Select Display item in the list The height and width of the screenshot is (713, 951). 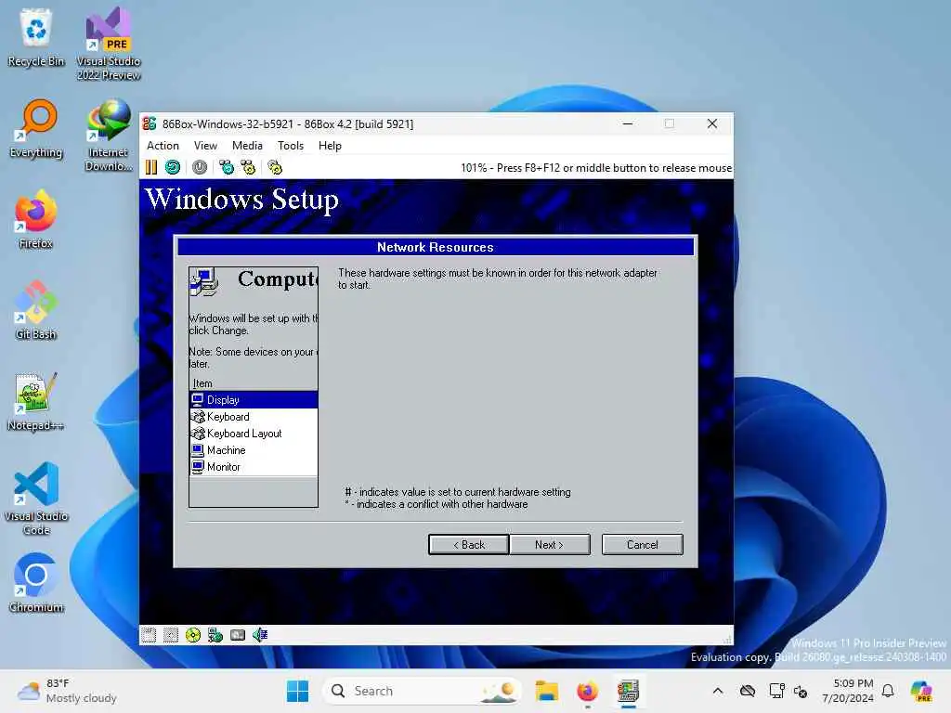tap(254, 399)
